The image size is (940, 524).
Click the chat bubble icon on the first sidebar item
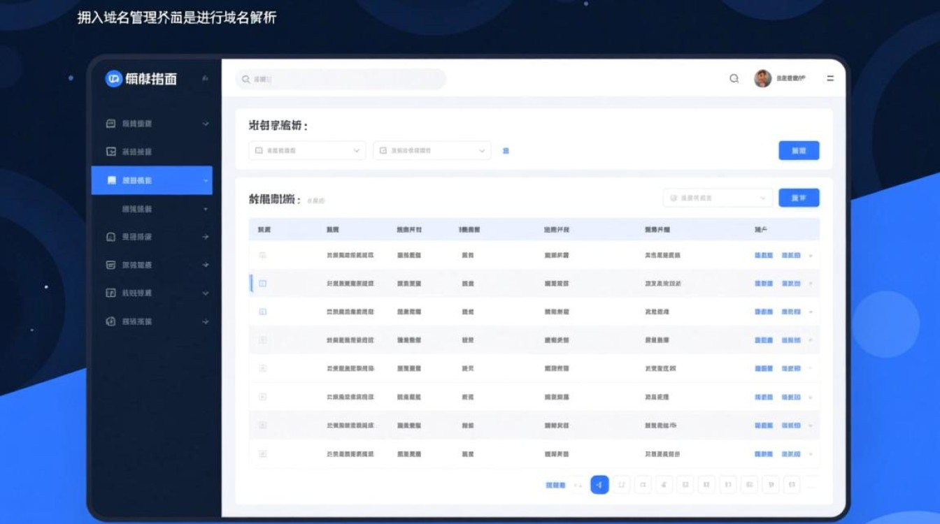click(x=109, y=123)
